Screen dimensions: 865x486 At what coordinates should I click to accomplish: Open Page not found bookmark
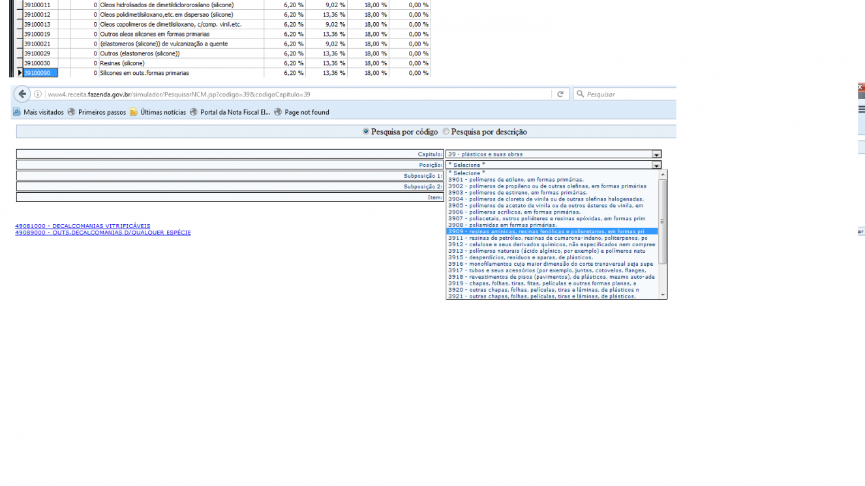[x=301, y=112]
